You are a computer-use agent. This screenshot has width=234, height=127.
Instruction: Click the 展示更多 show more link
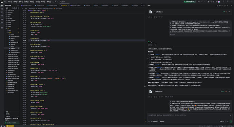[172, 35]
